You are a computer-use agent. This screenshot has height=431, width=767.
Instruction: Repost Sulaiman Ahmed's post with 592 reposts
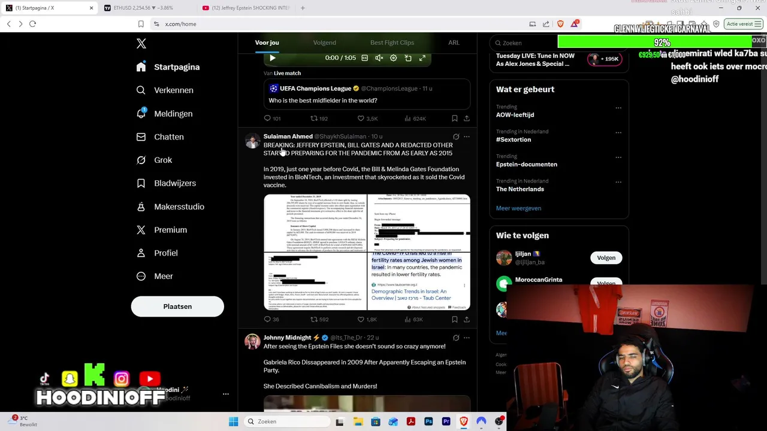click(x=319, y=320)
